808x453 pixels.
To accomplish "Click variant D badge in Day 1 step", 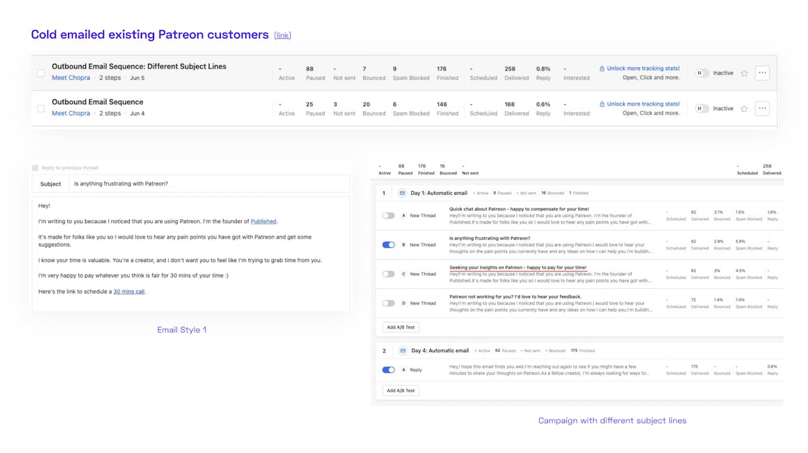I will tap(404, 303).
